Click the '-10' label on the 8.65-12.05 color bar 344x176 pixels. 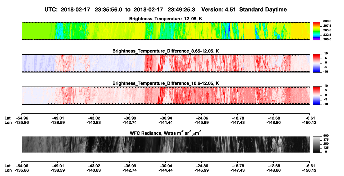(326, 72)
